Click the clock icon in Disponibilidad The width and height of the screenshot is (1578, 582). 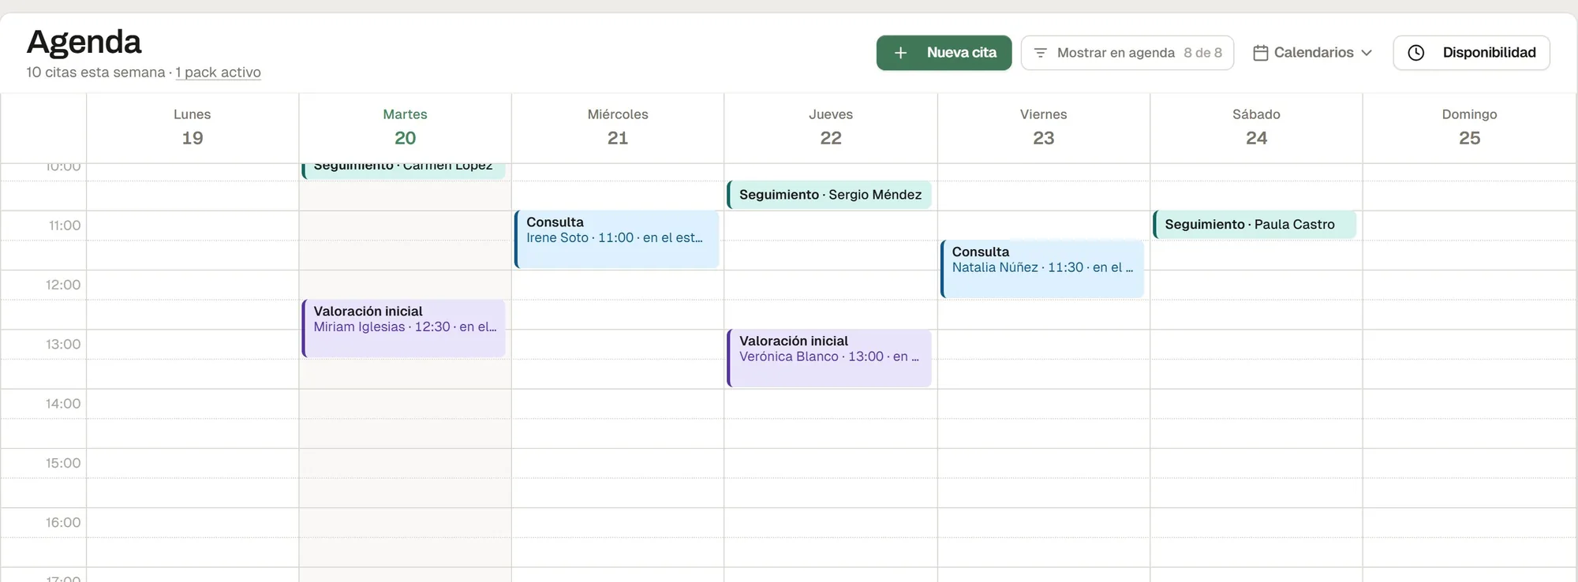point(1416,53)
